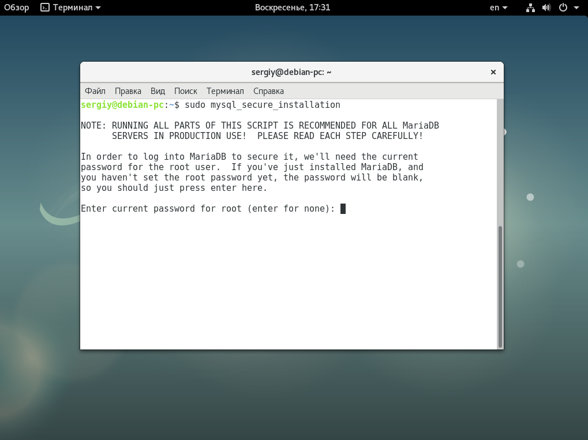Open the Правка menu
This screenshot has height=440, width=588.
128,91
